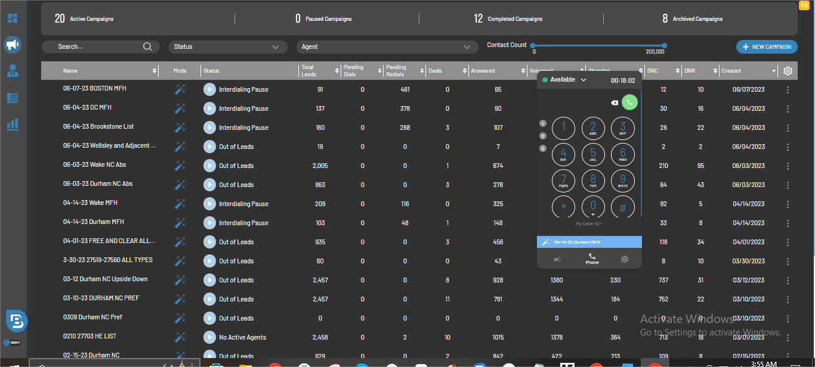The width and height of the screenshot is (815, 367).
Task: Open the Agent filter dropdown
Action: (x=387, y=46)
